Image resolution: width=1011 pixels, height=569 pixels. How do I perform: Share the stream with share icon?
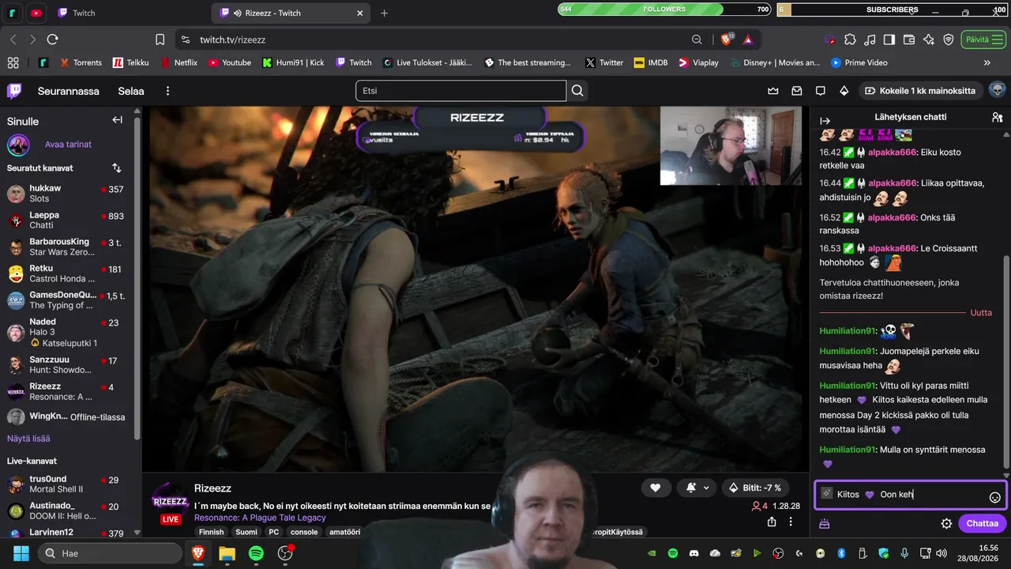(x=772, y=522)
